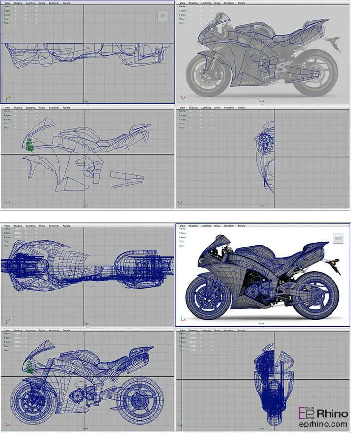The height and width of the screenshot is (433, 351).
Task: Select green headlight mesh on detailed side wireframe
Action: coord(30,367)
